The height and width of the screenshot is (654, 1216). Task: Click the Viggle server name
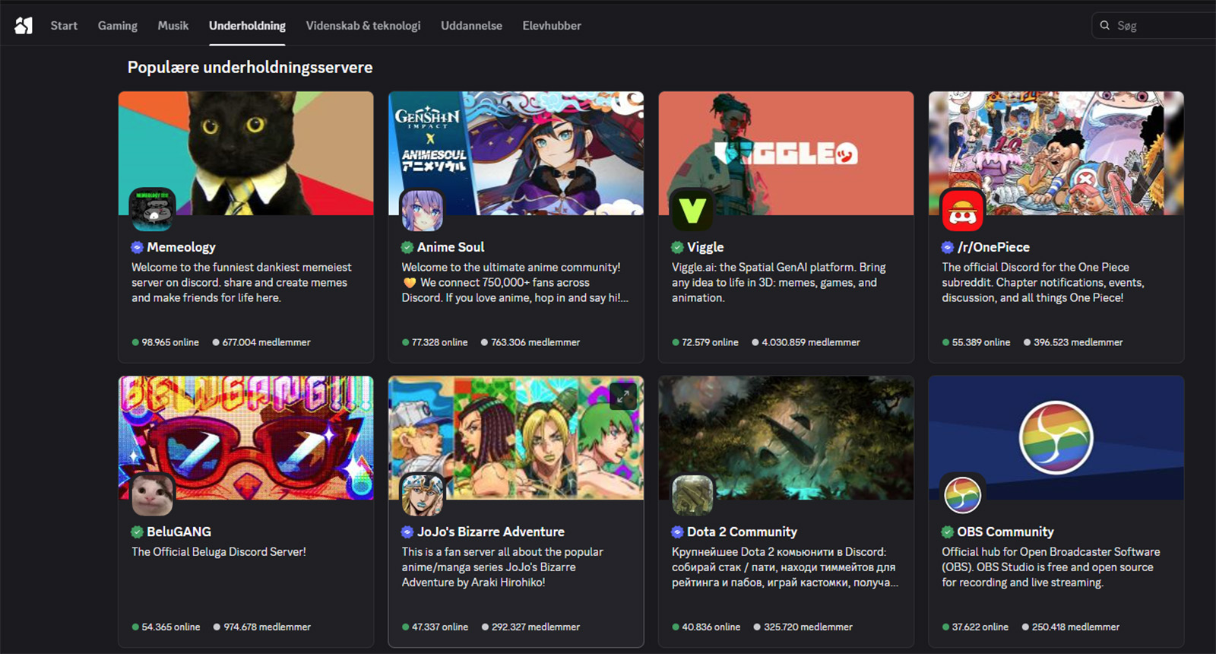pos(705,247)
